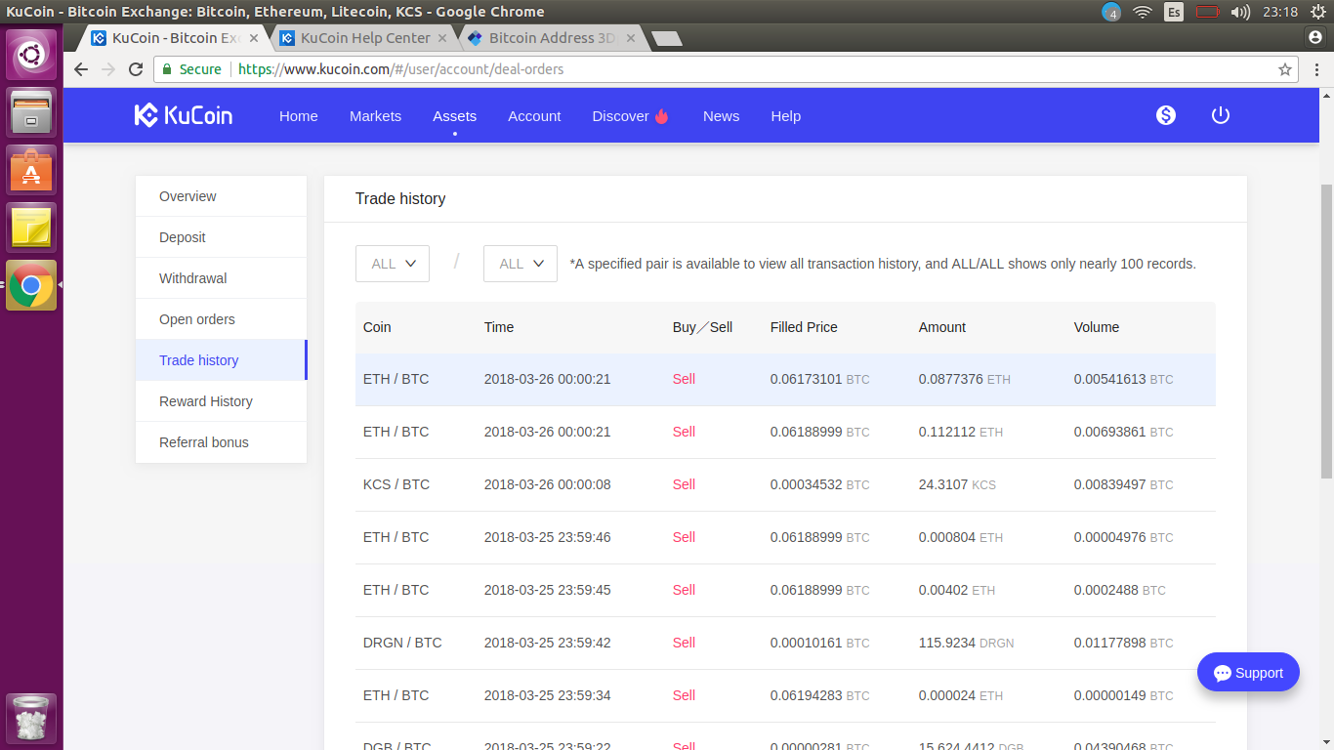The height and width of the screenshot is (750, 1334).
Task: Open Files manager in the launcher
Action: (x=31, y=111)
